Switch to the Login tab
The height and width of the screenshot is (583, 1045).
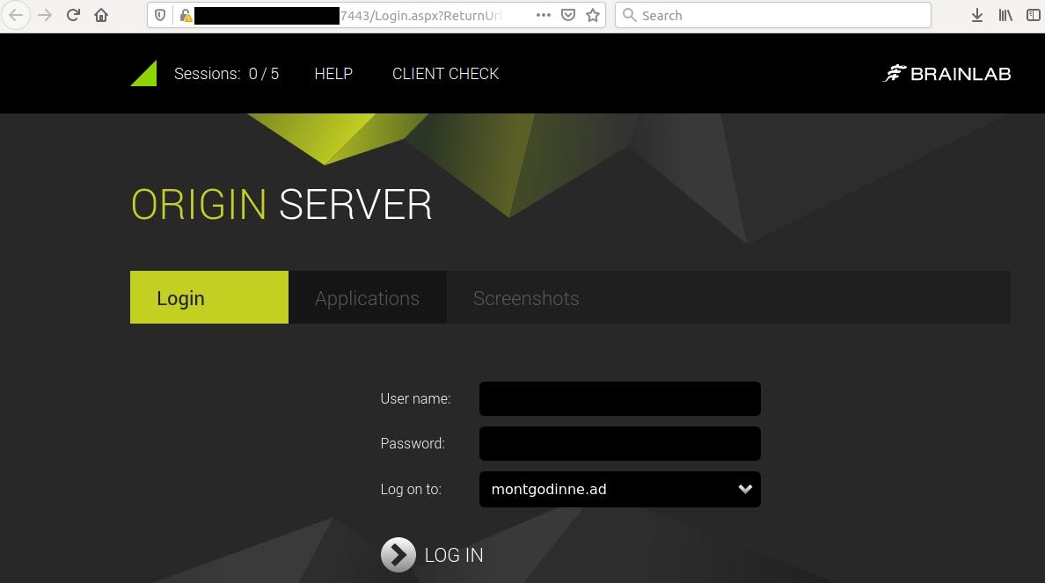tap(209, 297)
